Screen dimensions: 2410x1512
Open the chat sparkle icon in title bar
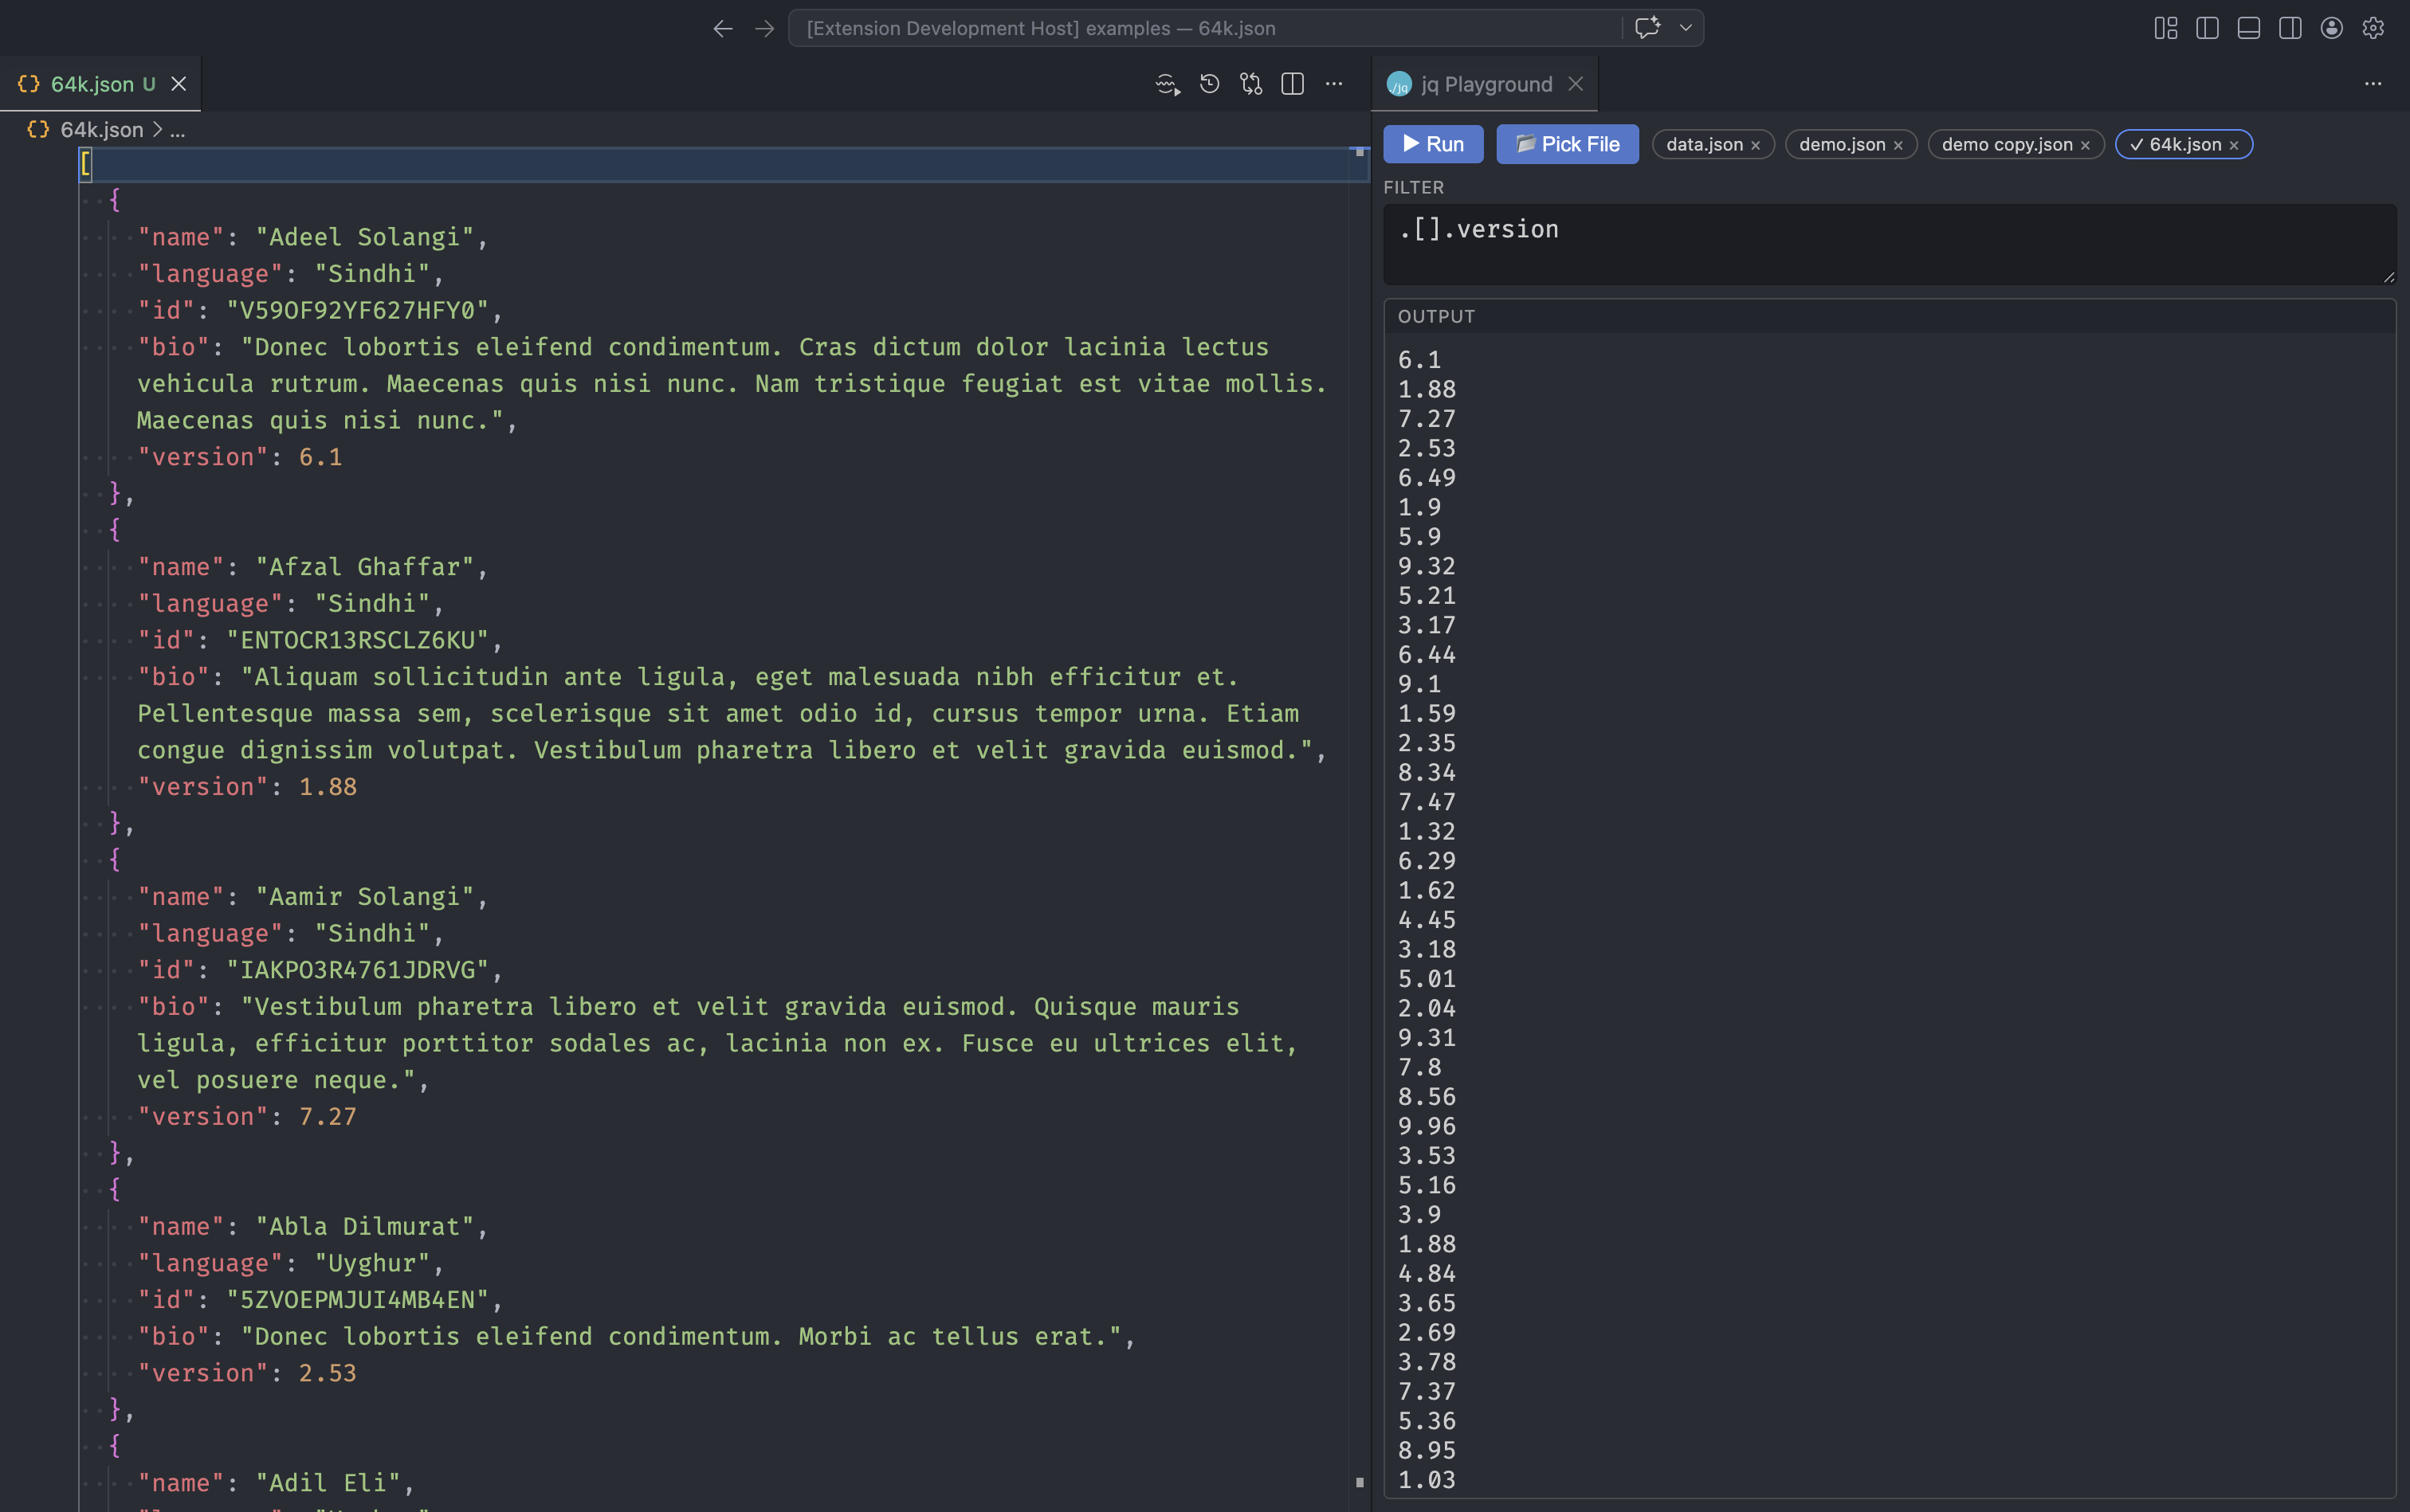tap(1647, 28)
